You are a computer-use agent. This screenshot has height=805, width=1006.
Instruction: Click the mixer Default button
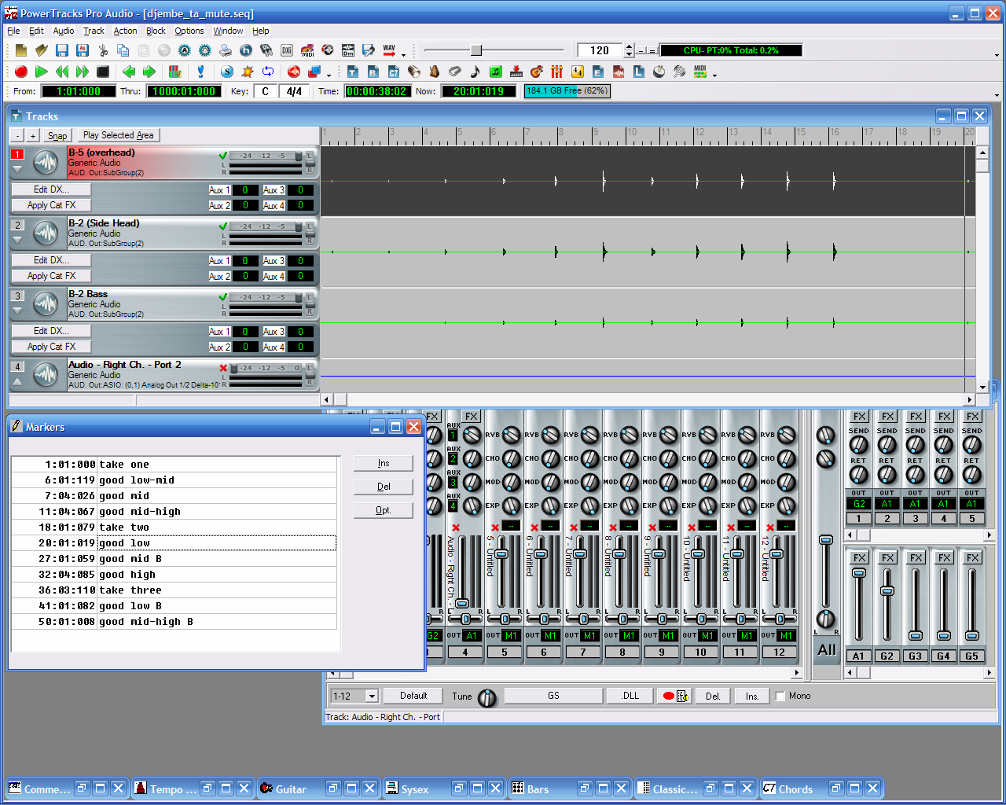(x=413, y=696)
